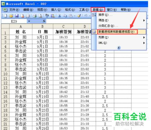Select column B header
The image size is (151, 130).
click(43, 27)
